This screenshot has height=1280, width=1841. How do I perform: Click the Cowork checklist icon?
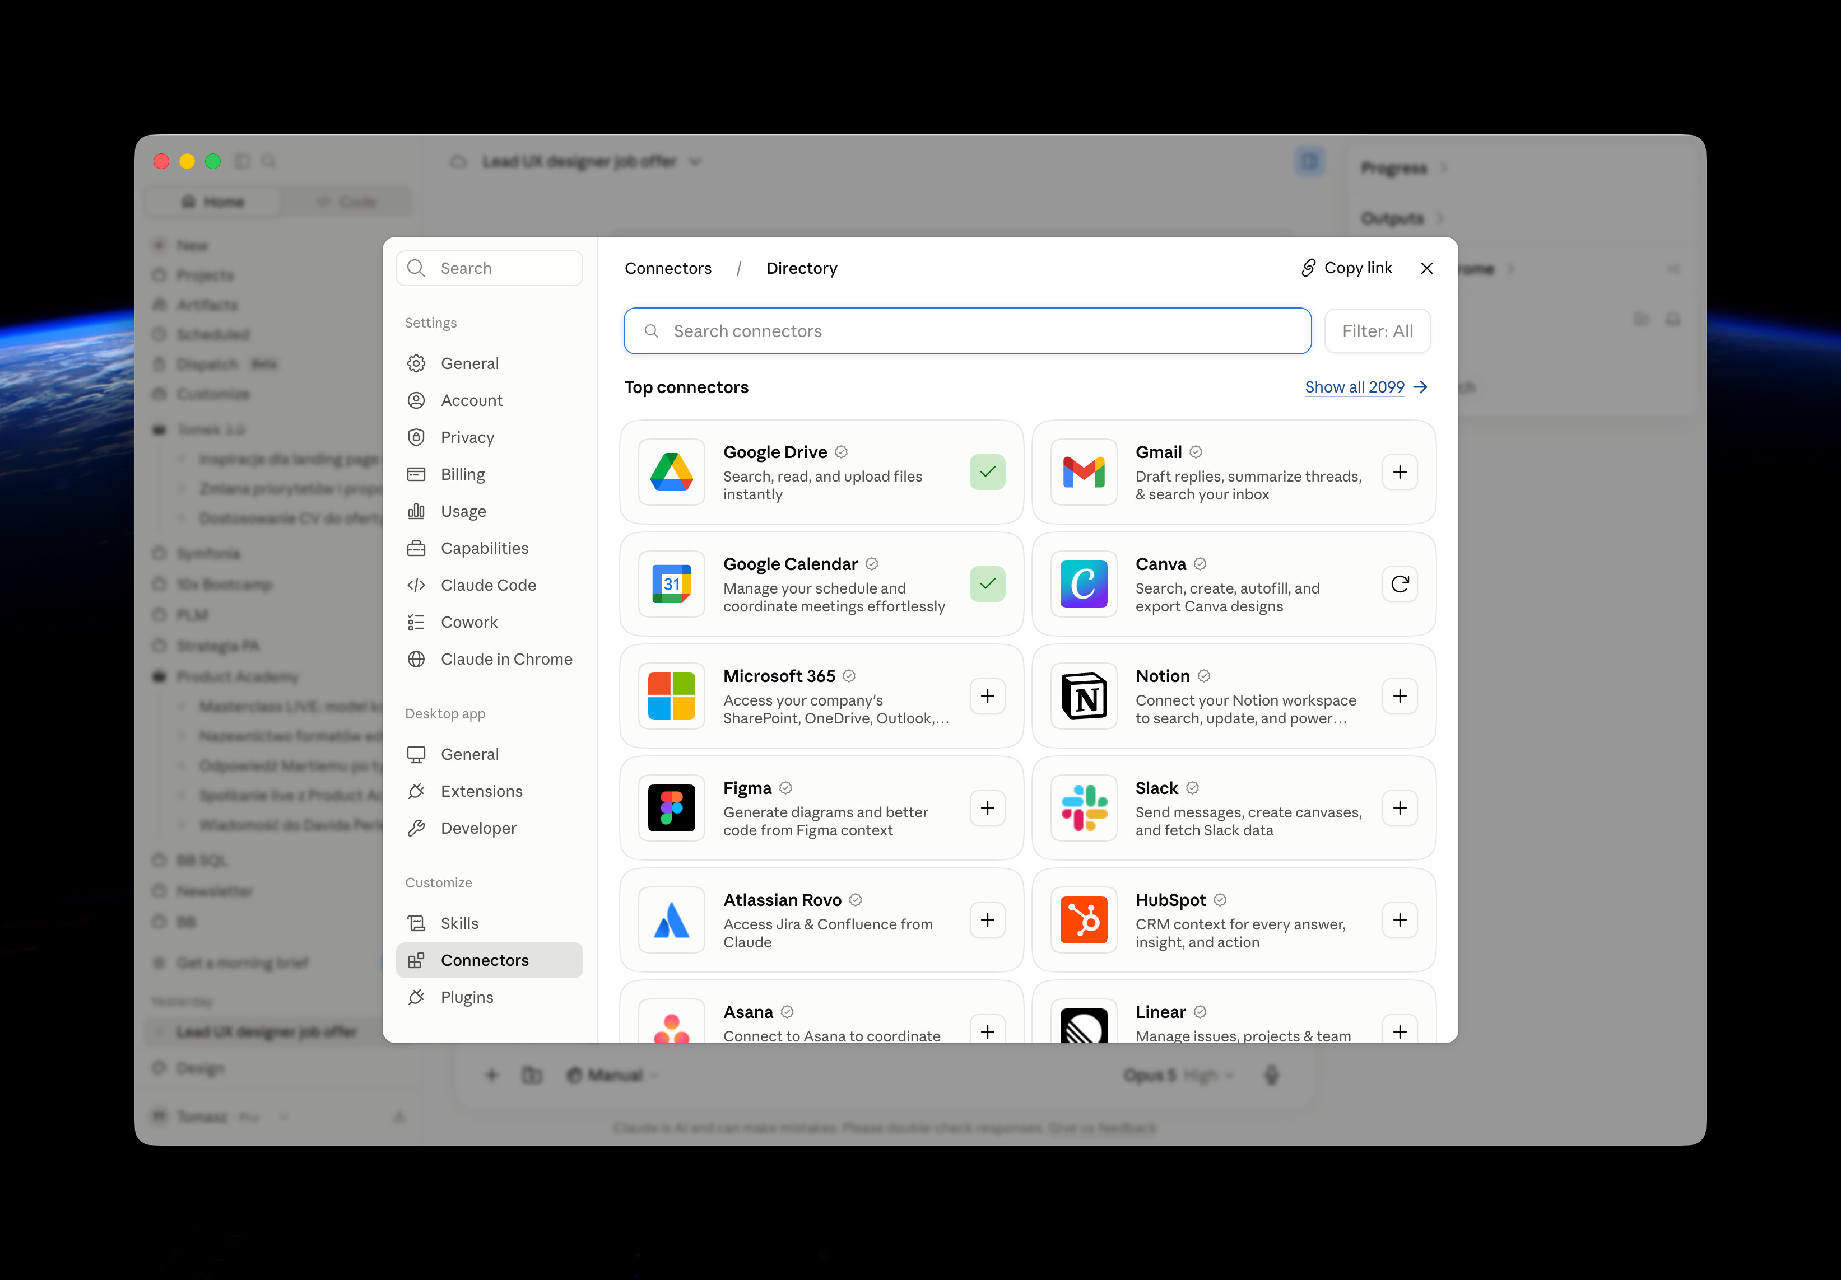(x=416, y=622)
